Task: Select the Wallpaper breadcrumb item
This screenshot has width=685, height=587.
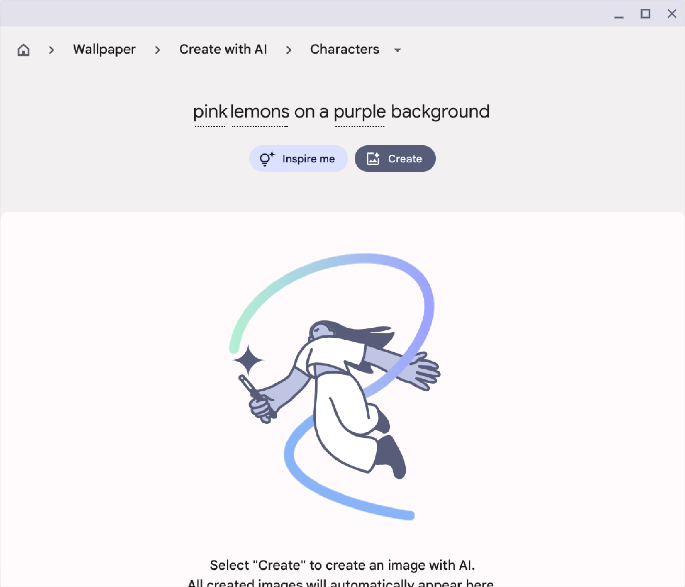Action: click(104, 49)
